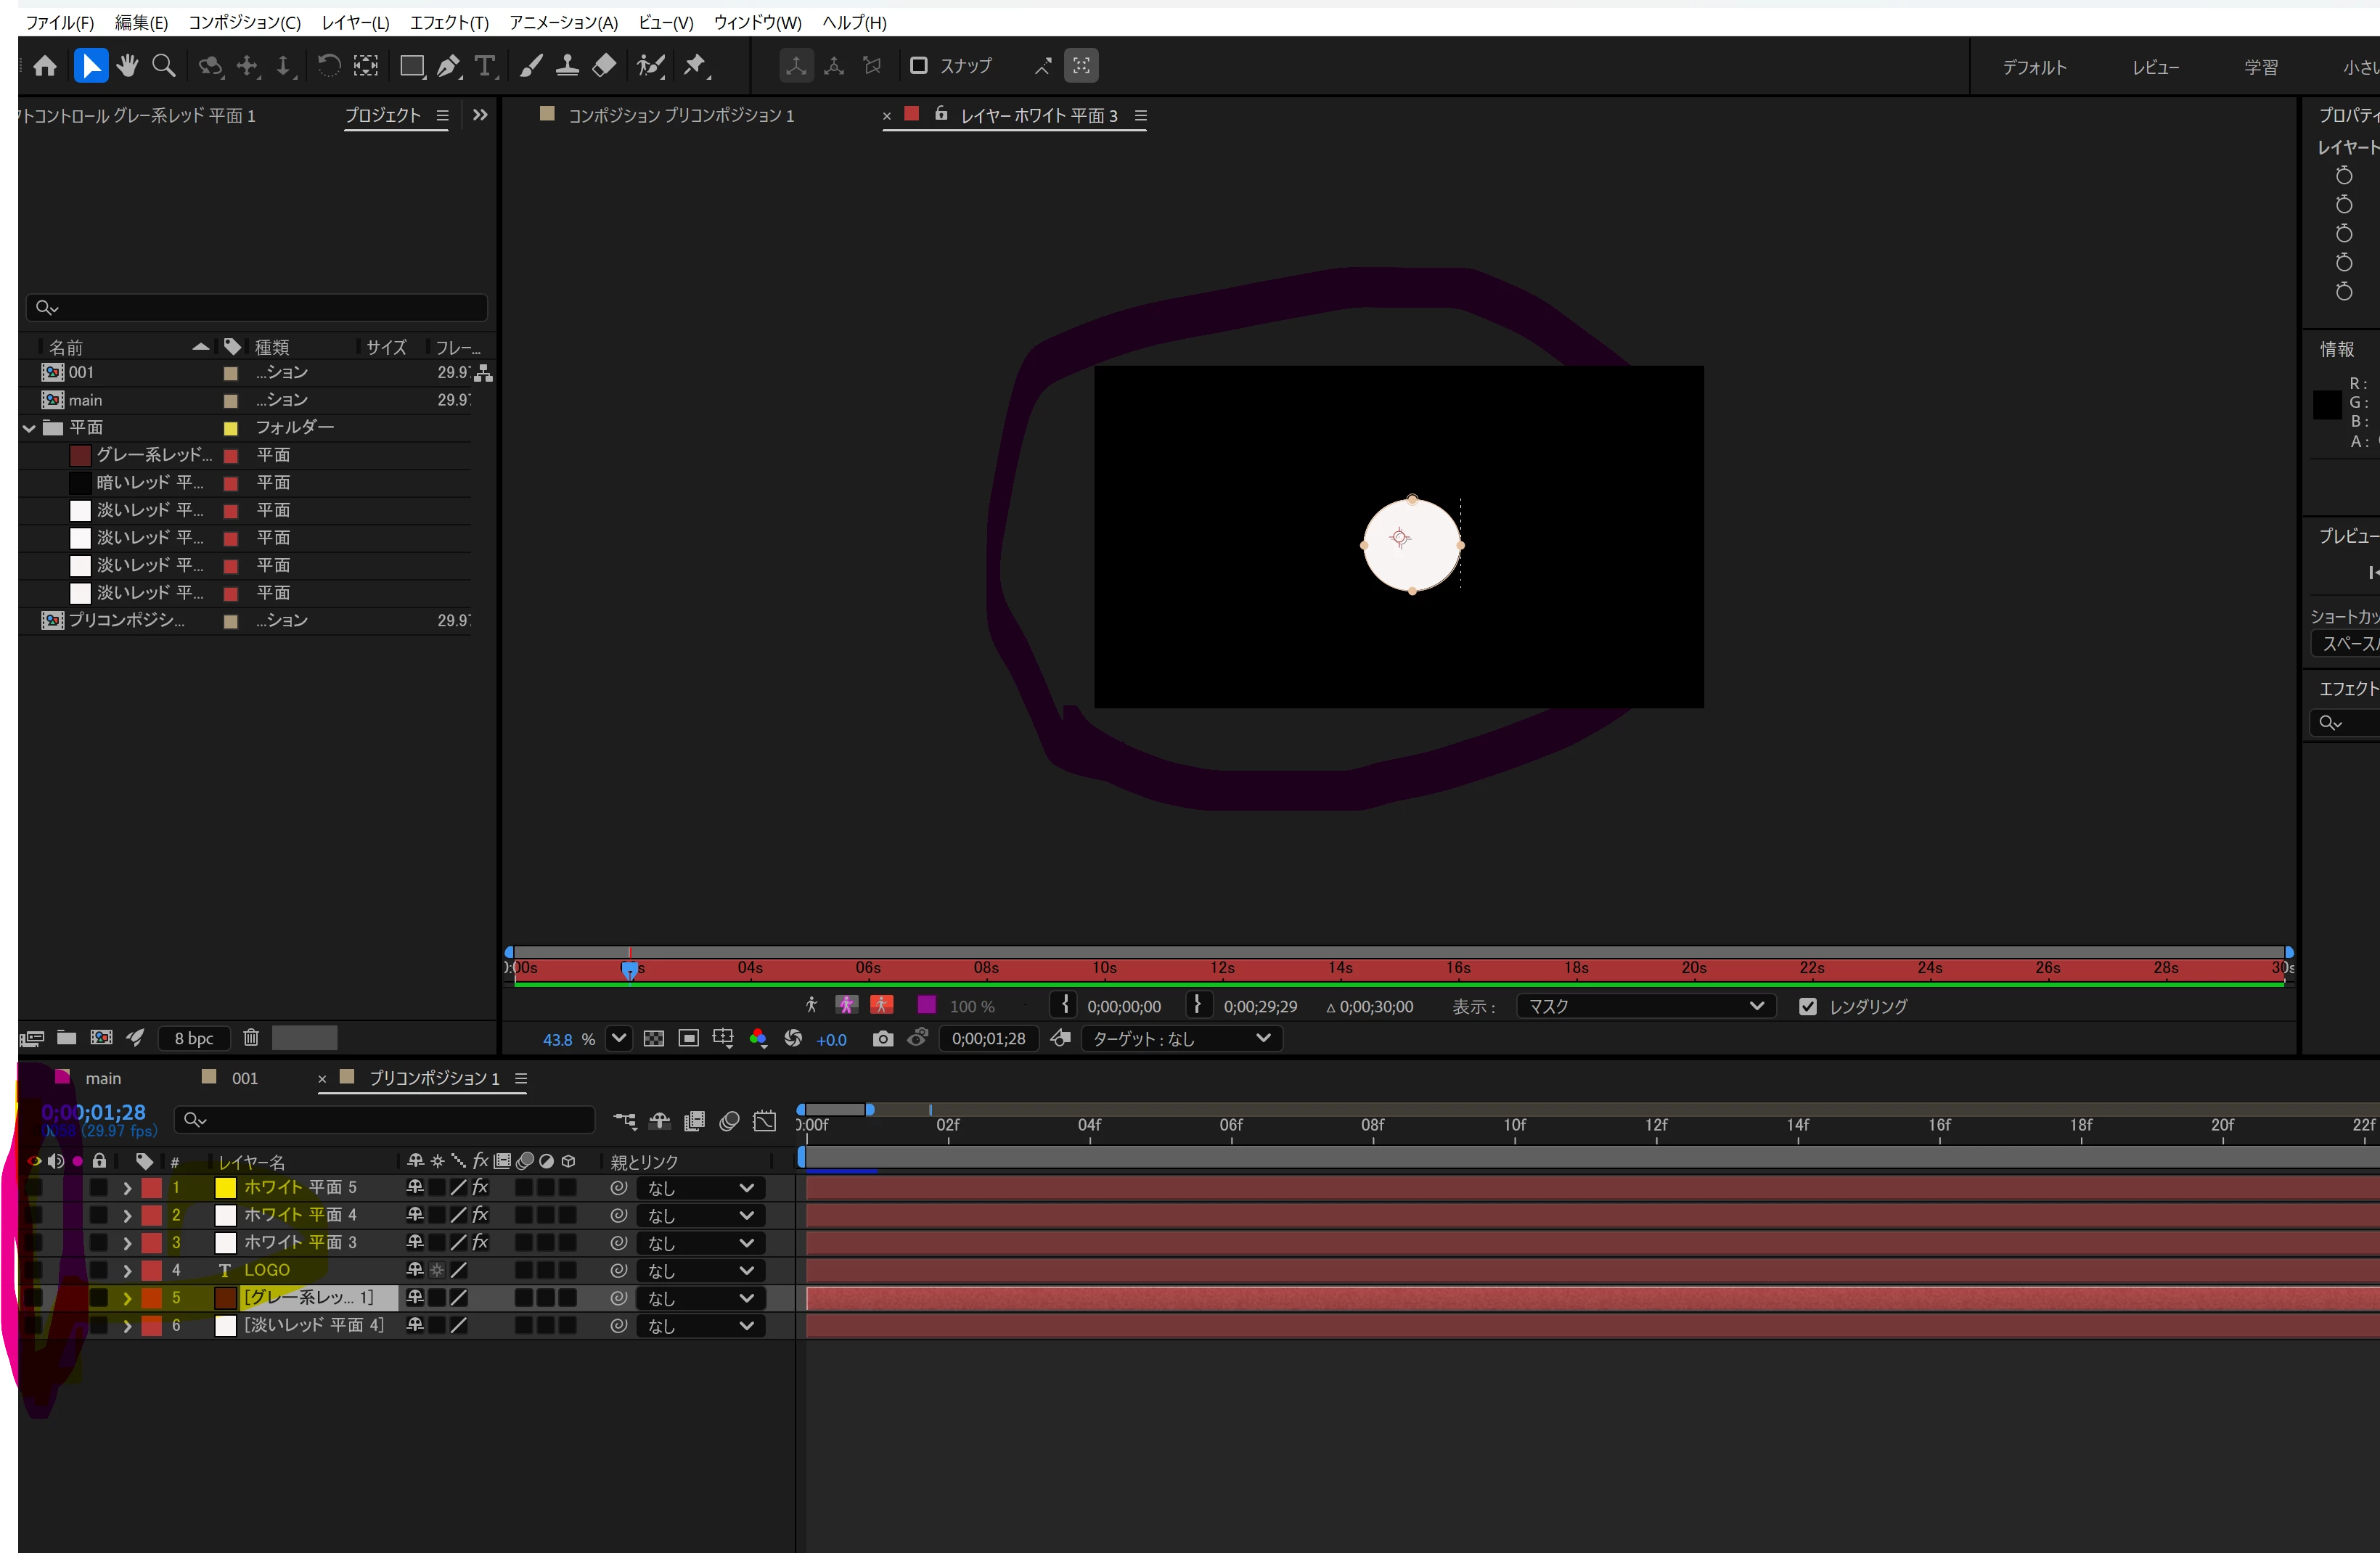
Task: Click the 8 bpc color depth button
Action: [193, 1038]
